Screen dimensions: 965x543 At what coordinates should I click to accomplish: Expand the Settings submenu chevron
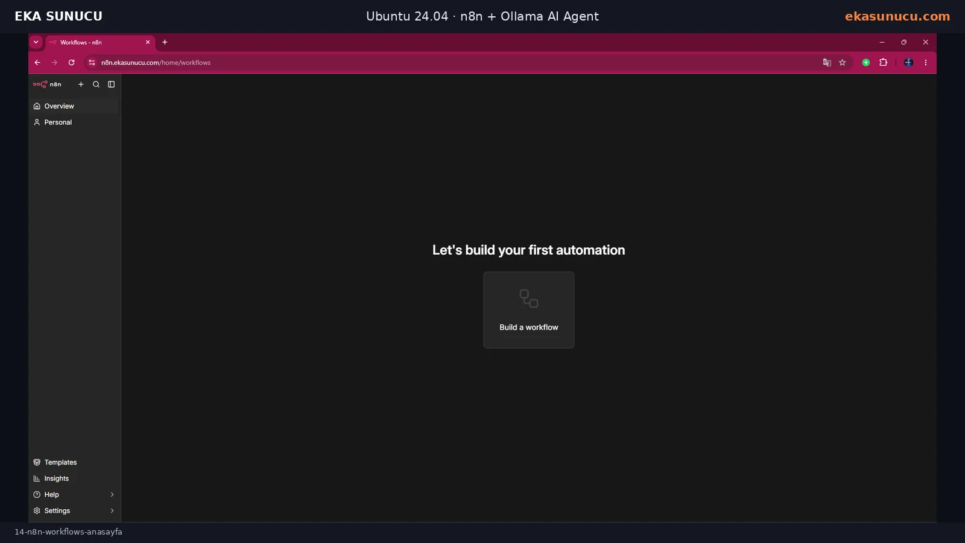pyautogui.click(x=112, y=511)
